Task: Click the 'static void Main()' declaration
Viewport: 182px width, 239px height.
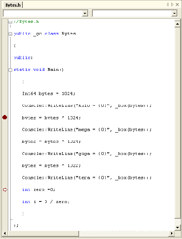Action: (x=39, y=70)
